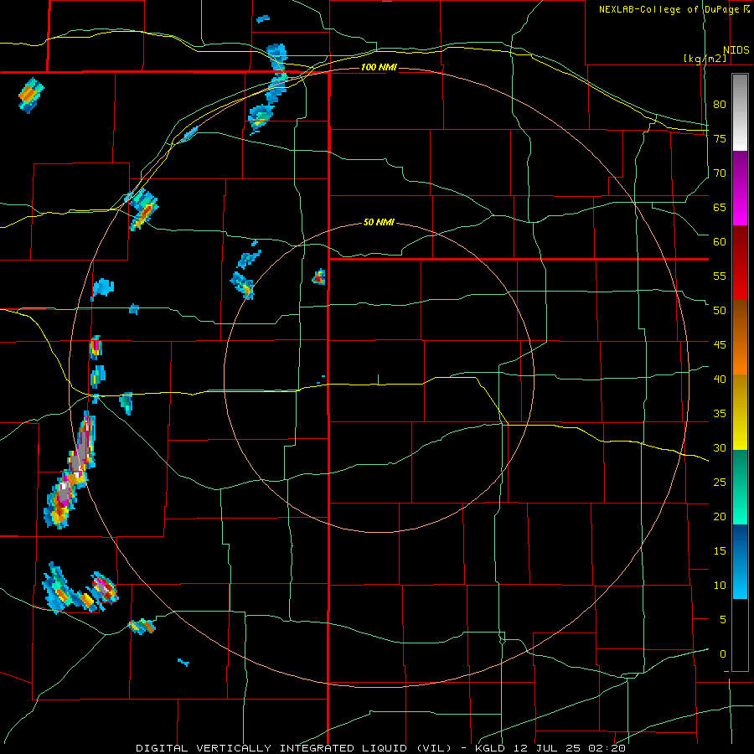Select the NIDS label
The image size is (754, 754).
pyautogui.click(x=736, y=50)
